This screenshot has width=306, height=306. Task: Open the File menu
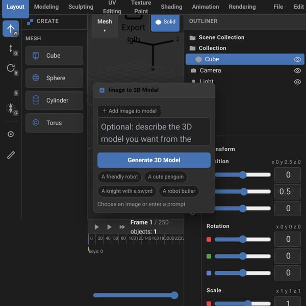(x=278, y=7)
